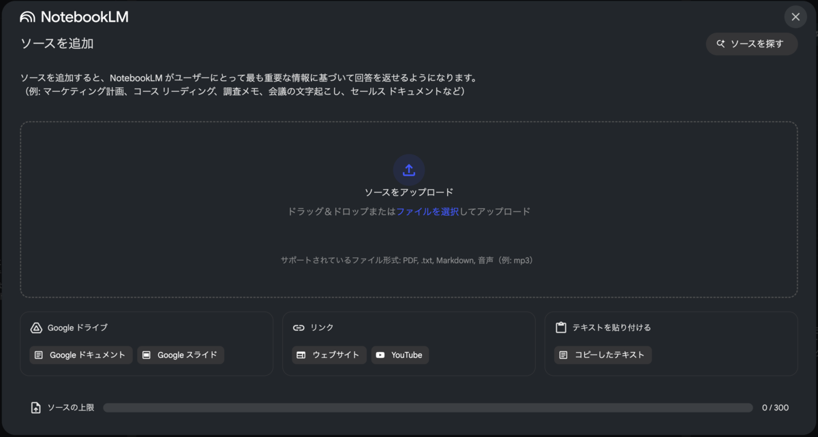Click the Google Drive triangle icon

pos(37,328)
